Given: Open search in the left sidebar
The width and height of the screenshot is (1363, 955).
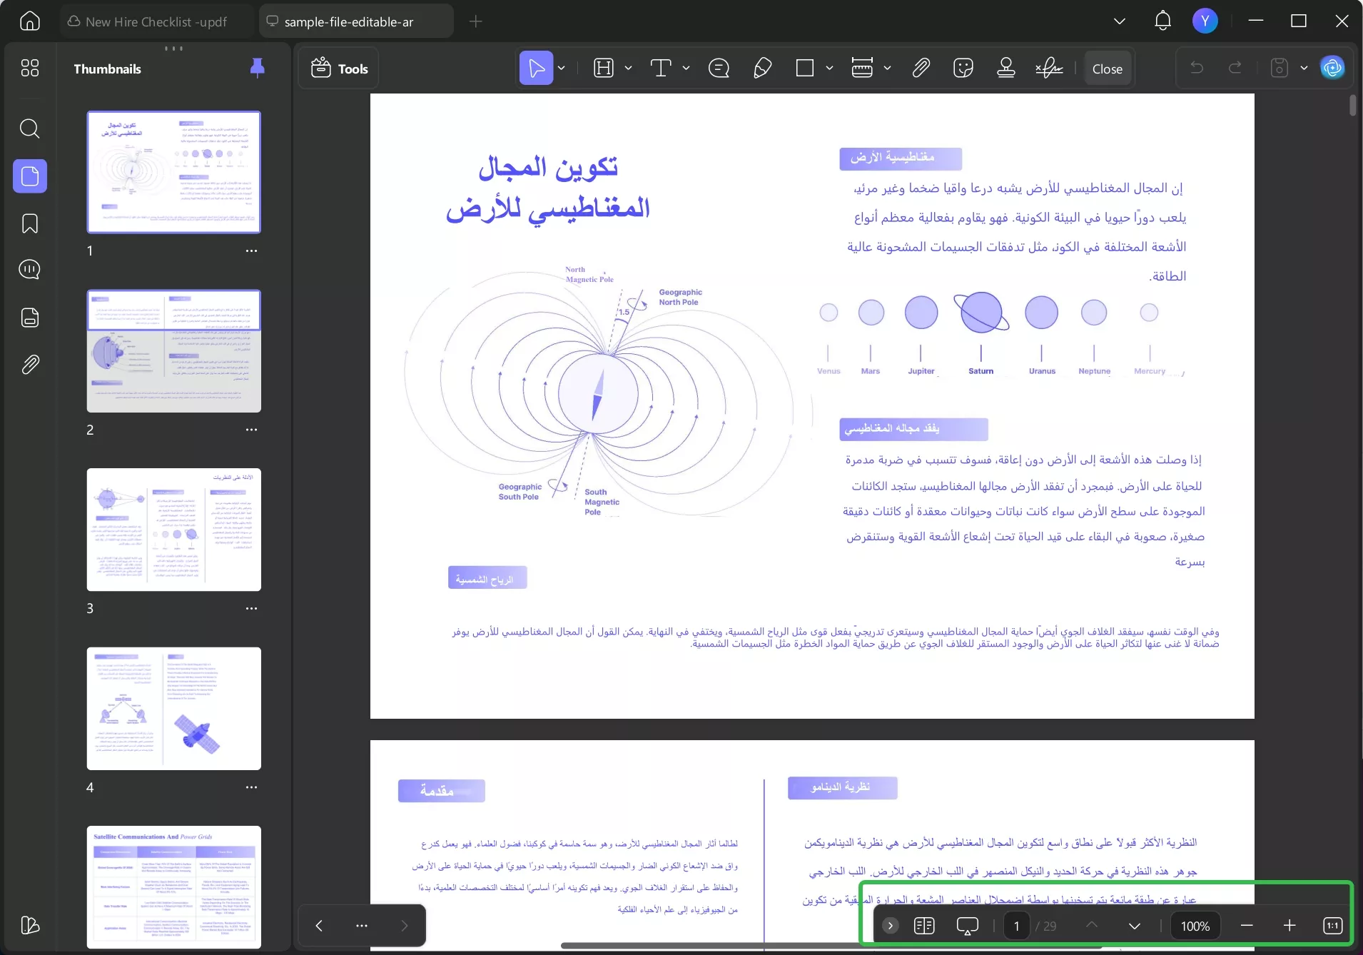Looking at the screenshot, I should (x=30, y=128).
